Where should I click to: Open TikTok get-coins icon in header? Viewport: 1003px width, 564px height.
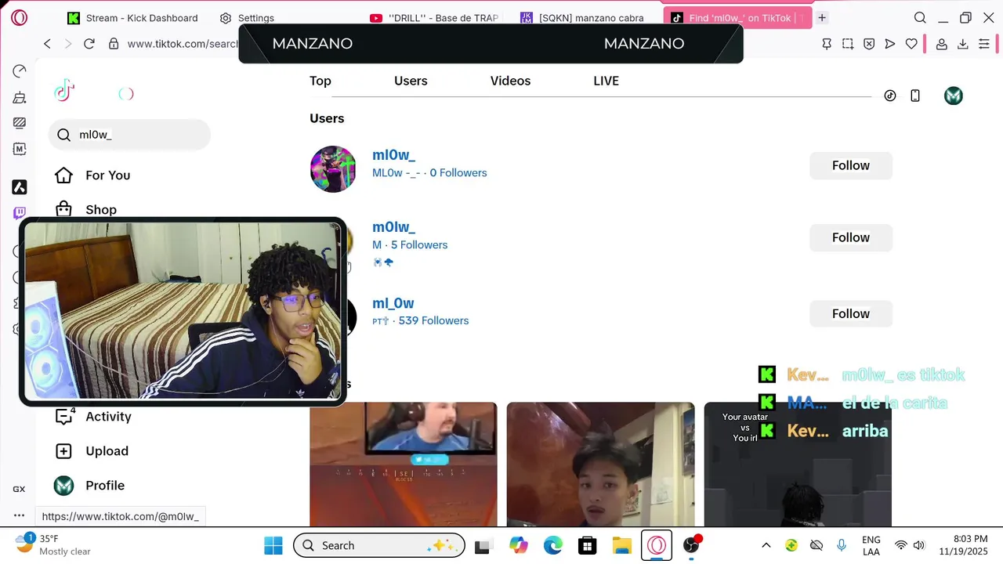click(x=890, y=96)
